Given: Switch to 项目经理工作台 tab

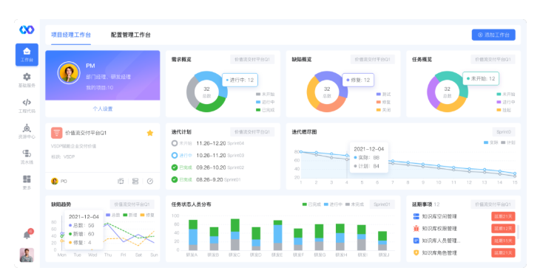Looking at the screenshot, I should coord(71,35).
